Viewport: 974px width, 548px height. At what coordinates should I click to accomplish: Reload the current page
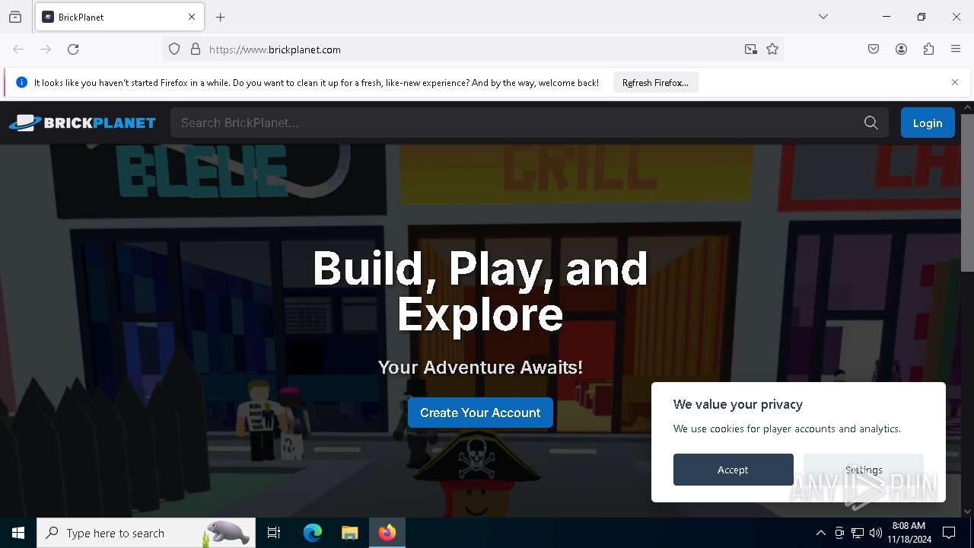point(73,49)
